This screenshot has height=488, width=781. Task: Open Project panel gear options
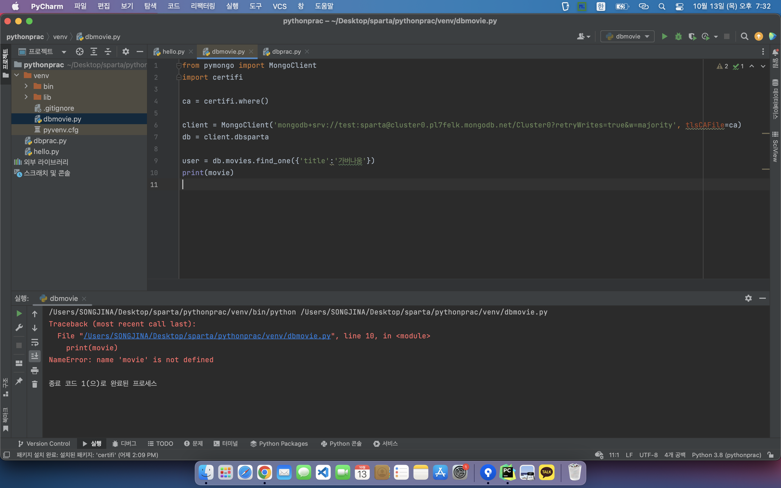(126, 52)
